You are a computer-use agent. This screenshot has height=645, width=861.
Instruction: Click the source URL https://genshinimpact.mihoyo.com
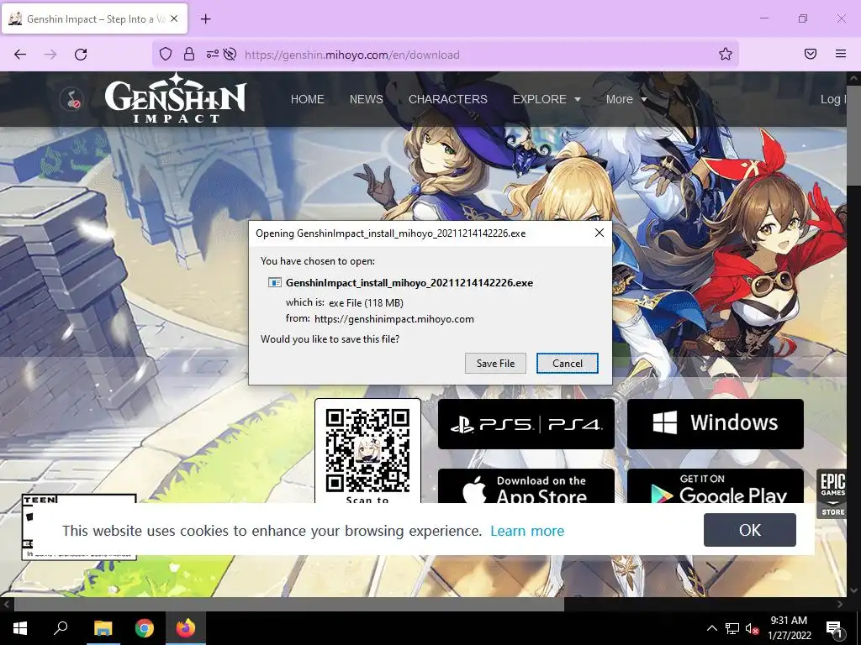pos(394,319)
